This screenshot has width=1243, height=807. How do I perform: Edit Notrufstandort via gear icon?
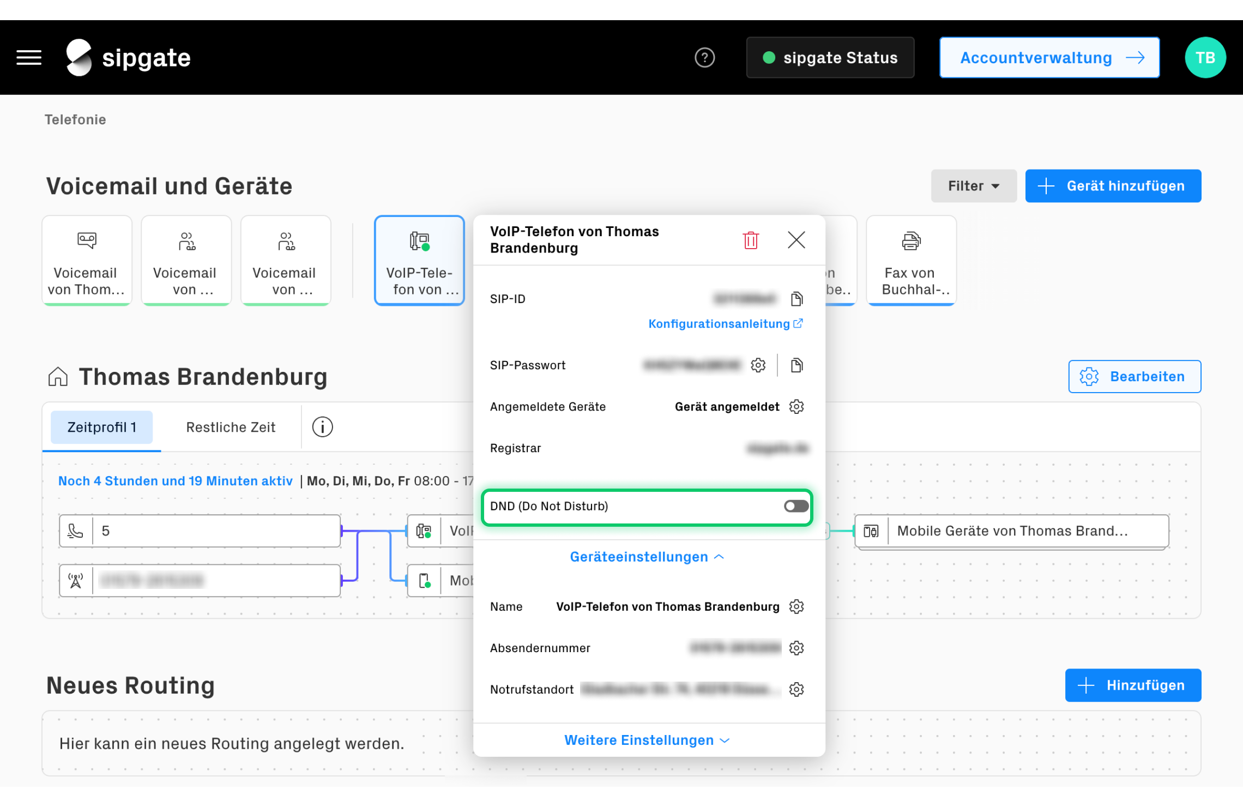click(x=797, y=689)
